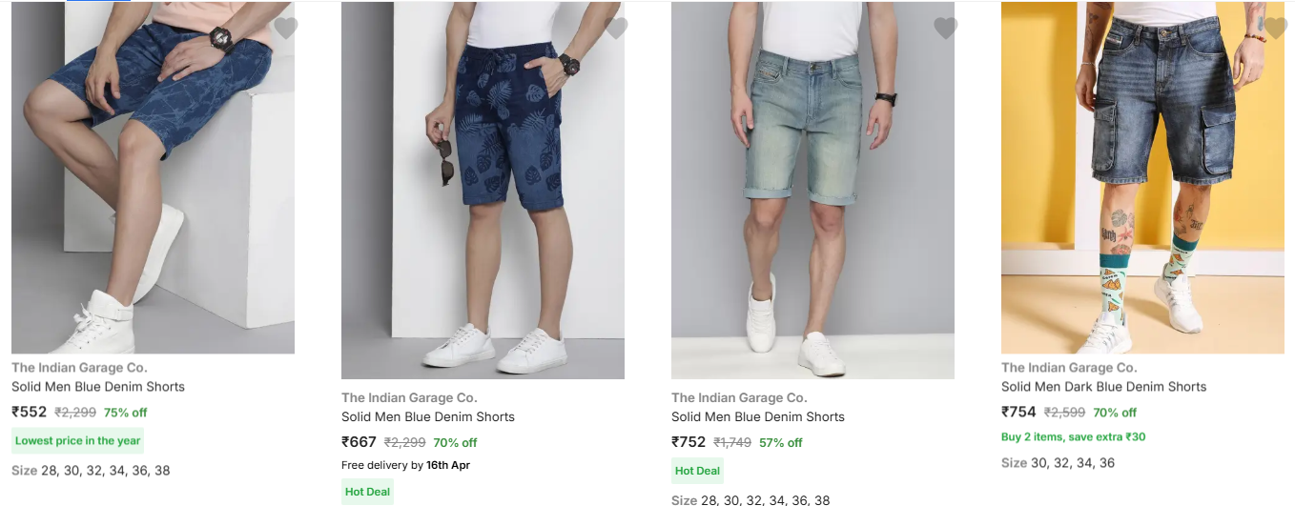Viewport: 1295px width, 506px height.
Task: Favorite the ₹754 dark blue cargo shorts
Action: pos(1275,29)
